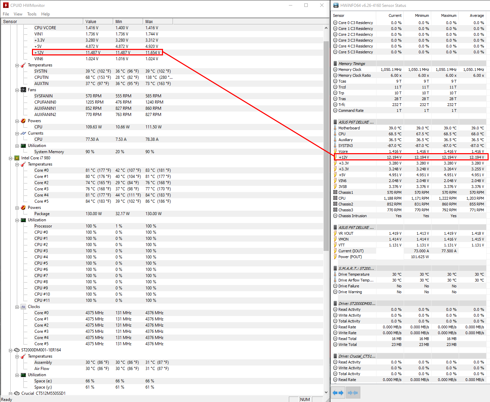490x402 pixels.
Task: Collapse the ST2000DM001-1ER164 drive node
Action: tap(10, 350)
